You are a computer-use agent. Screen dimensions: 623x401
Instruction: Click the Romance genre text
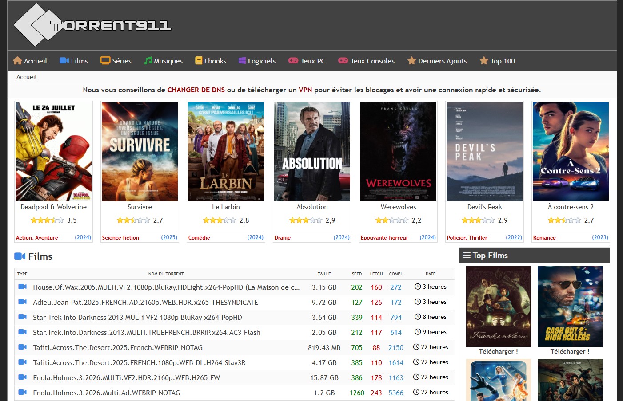point(544,238)
